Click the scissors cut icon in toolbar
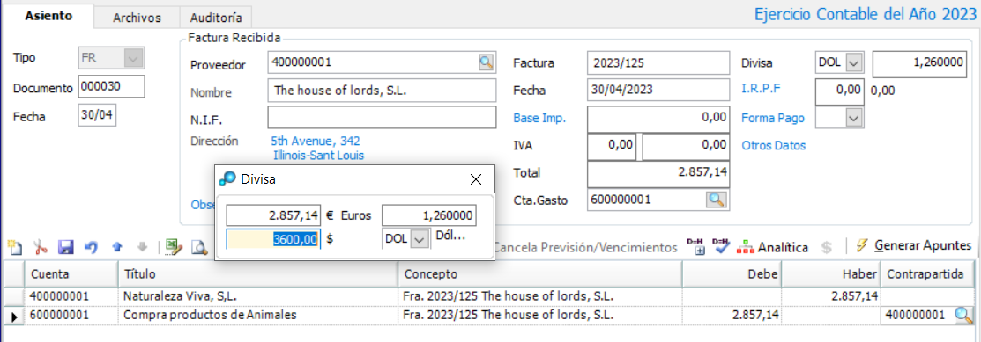The width and height of the screenshot is (981, 342). tap(41, 247)
